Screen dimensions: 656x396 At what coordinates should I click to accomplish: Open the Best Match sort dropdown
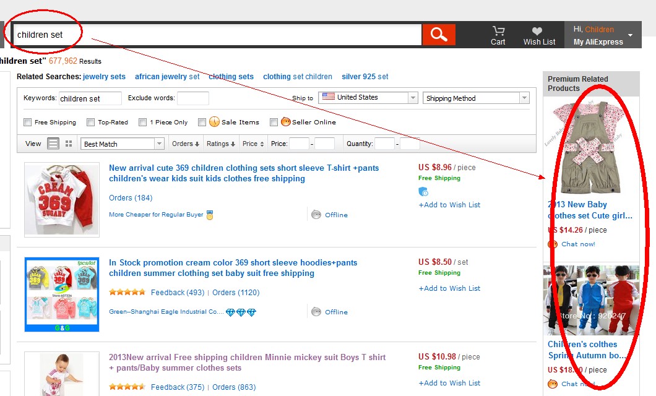(x=122, y=144)
